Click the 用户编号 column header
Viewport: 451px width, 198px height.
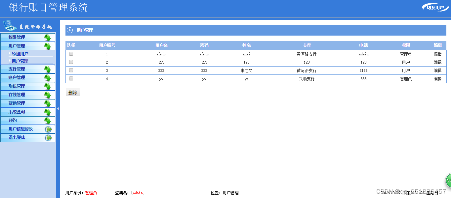point(107,45)
